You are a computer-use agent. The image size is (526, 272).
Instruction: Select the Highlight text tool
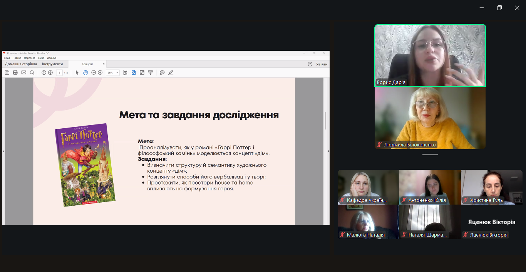[171, 72]
